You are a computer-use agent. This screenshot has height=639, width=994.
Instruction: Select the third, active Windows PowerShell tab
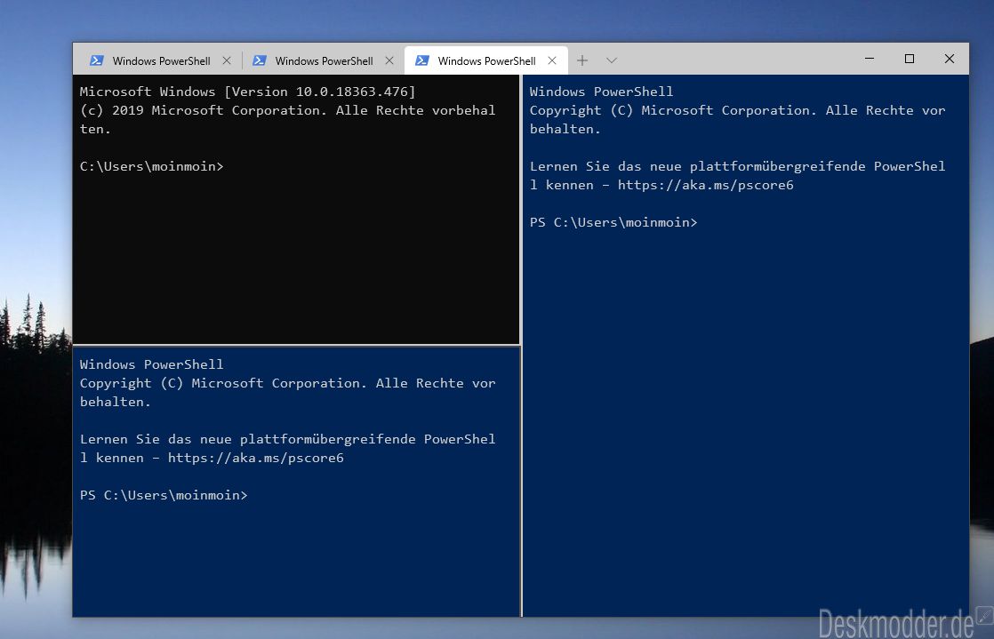pyautogui.click(x=486, y=60)
